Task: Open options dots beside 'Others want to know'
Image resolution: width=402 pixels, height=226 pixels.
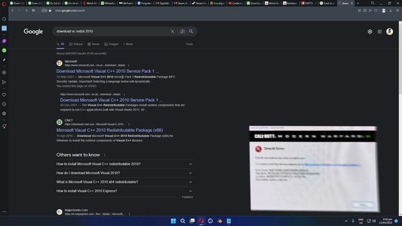Action: coord(105,155)
